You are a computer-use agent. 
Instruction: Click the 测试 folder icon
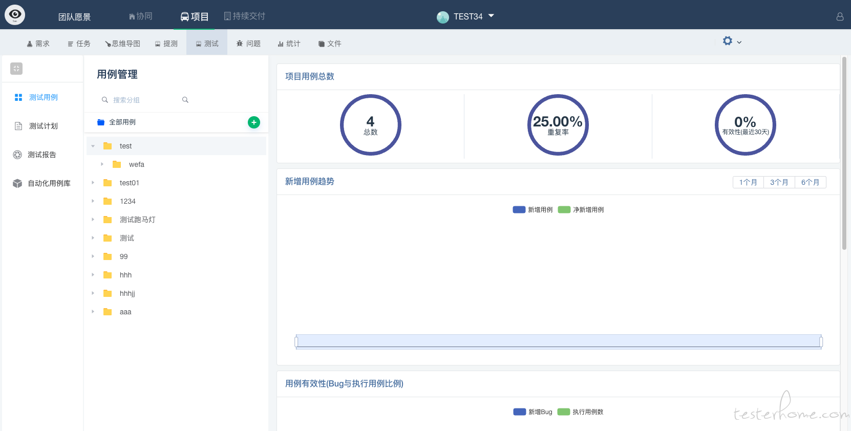pos(108,238)
